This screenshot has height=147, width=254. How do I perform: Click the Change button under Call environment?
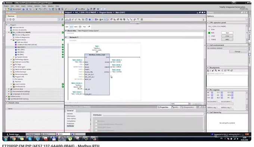(238, 51)
